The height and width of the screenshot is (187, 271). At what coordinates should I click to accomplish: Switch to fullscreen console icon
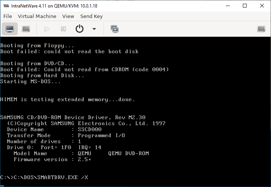click(x=261, y=29)
